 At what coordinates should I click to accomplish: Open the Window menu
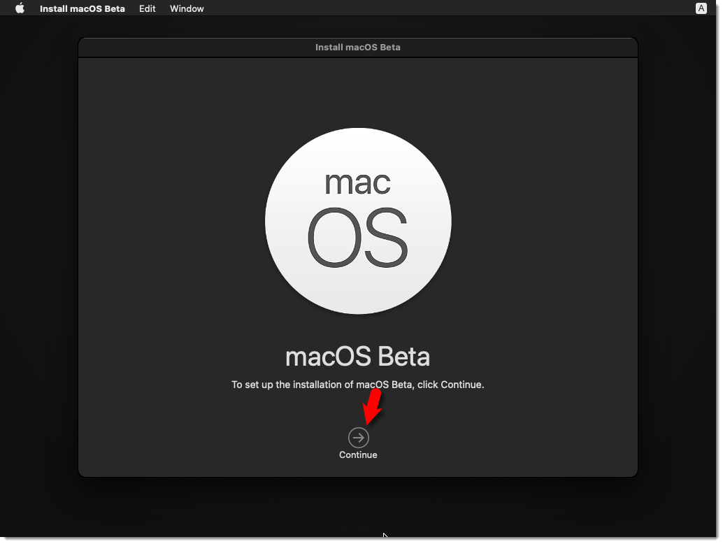(x=187, y=9)
